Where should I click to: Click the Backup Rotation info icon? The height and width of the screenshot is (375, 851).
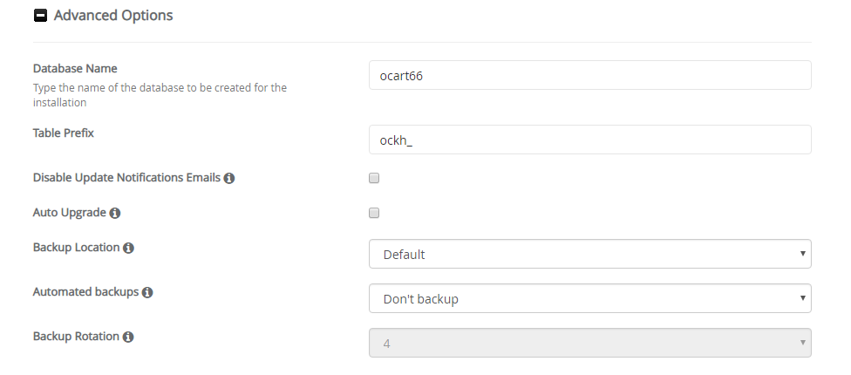tap(127, 337)
